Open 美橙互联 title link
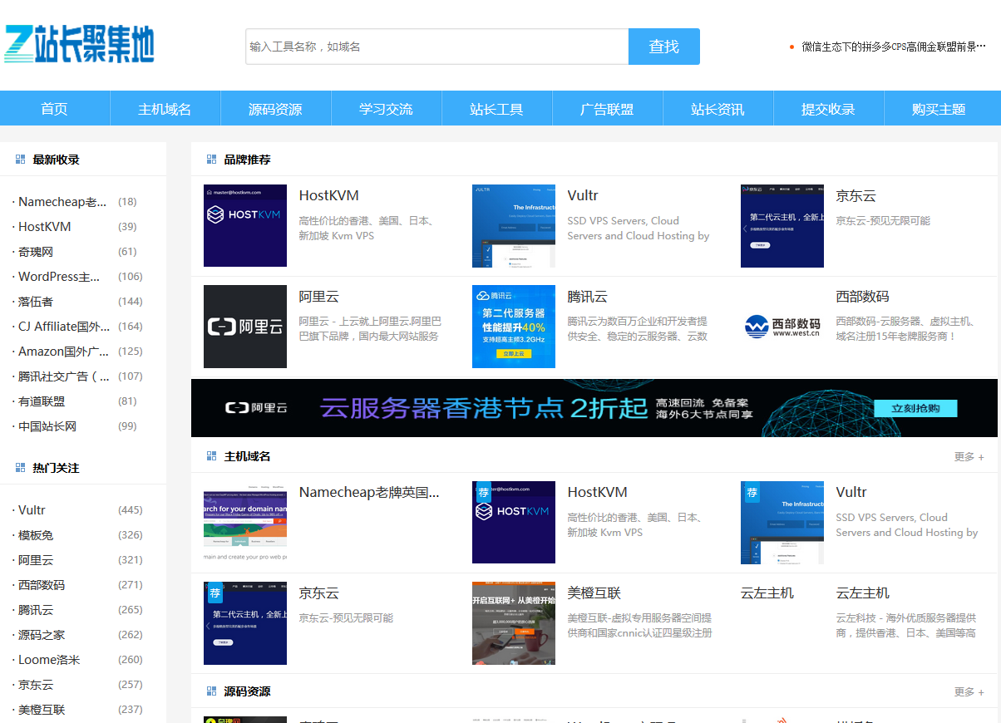This screenshot has width=1001, height=723. pyautogui.click(x=594, y=593)
